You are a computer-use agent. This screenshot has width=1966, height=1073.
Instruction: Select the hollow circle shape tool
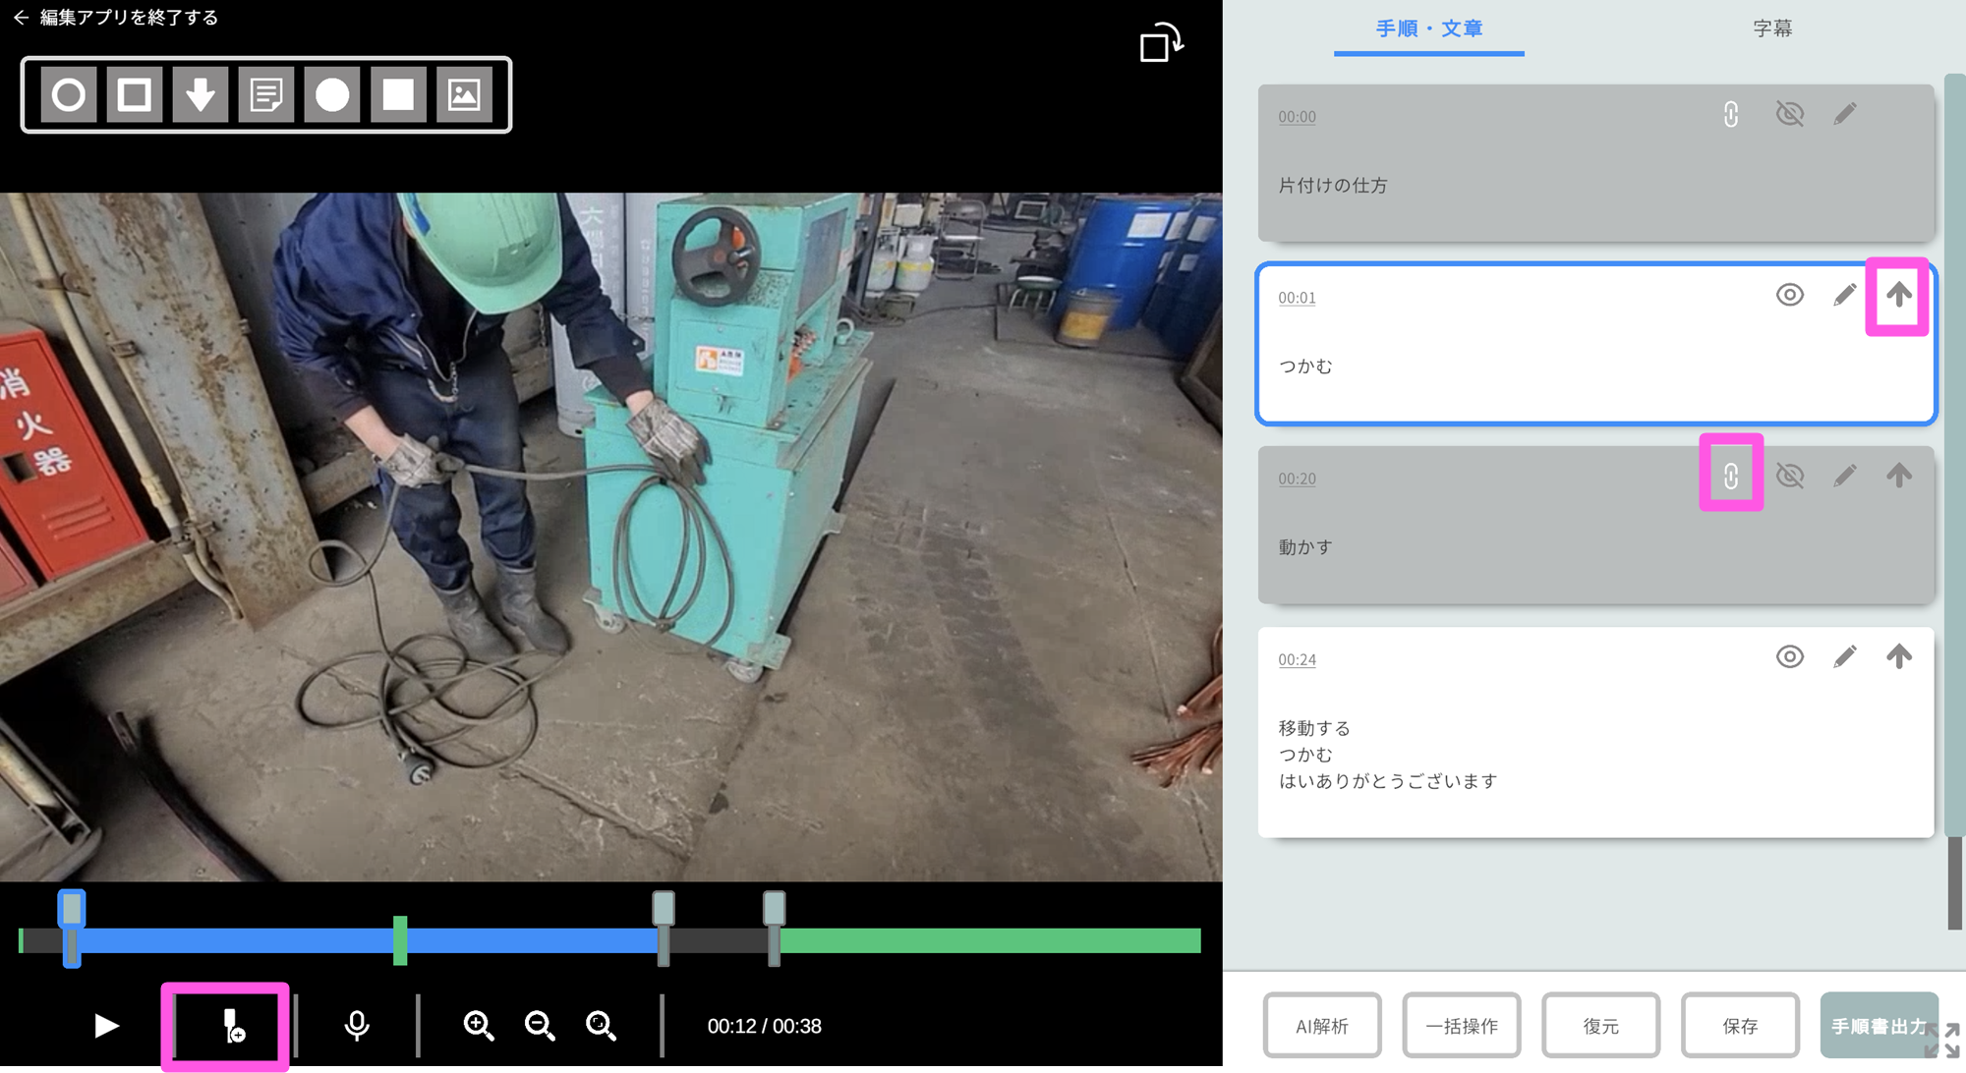pyautogui.click(x=69, y=95)
